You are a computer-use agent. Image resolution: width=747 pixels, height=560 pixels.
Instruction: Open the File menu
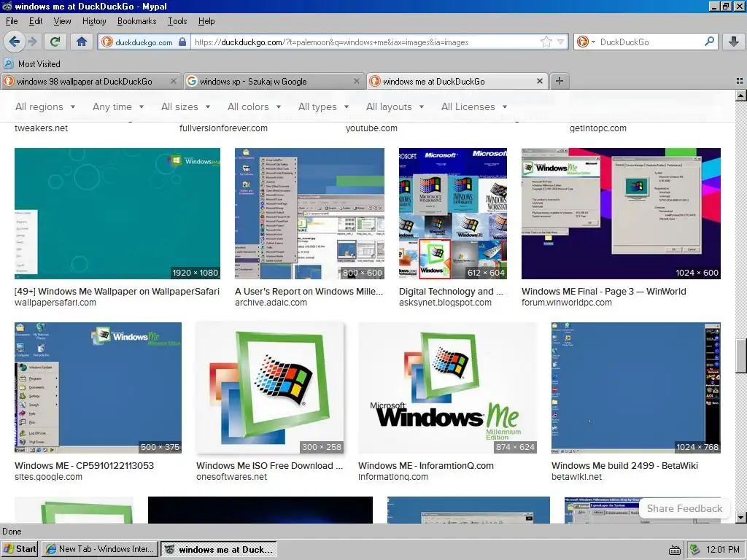(12, 21)
